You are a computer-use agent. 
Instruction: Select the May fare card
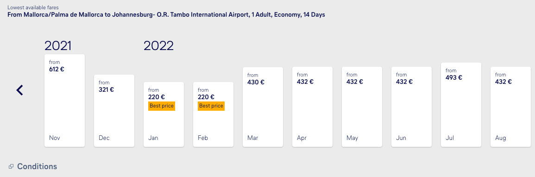click(x=362, y=107)
